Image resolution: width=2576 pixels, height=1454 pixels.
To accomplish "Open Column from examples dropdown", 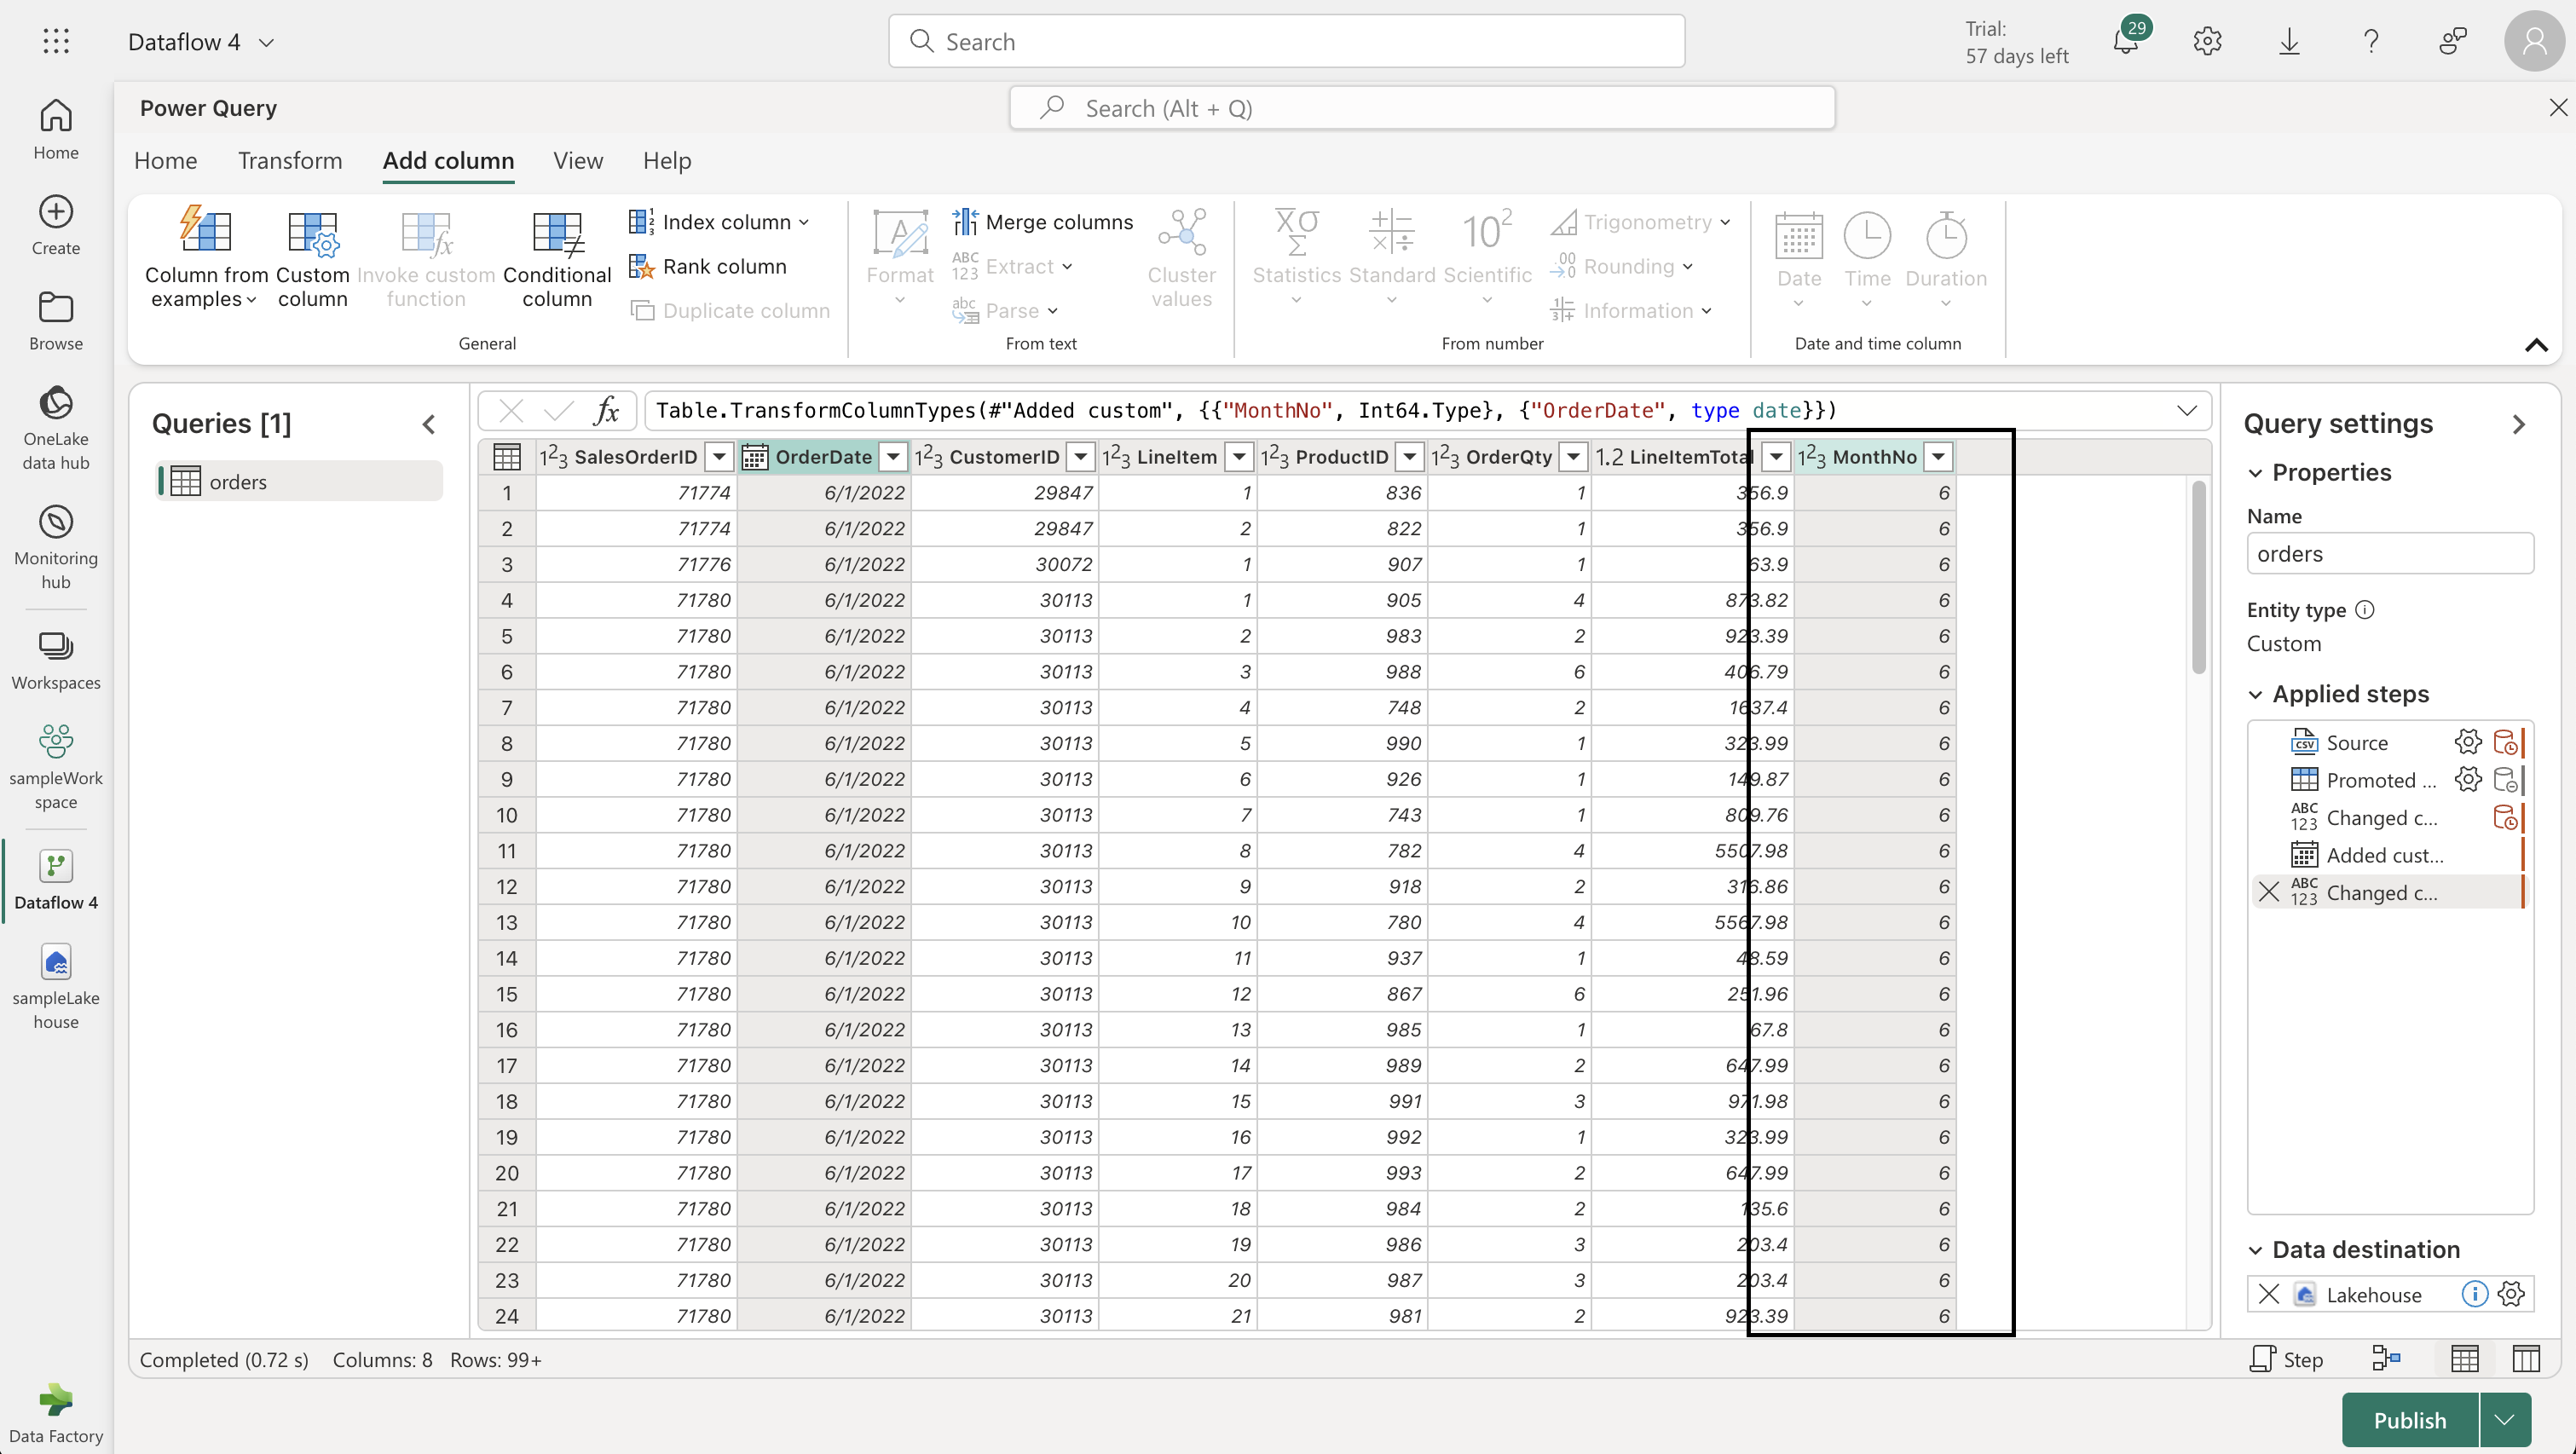I will click(206, 260).
